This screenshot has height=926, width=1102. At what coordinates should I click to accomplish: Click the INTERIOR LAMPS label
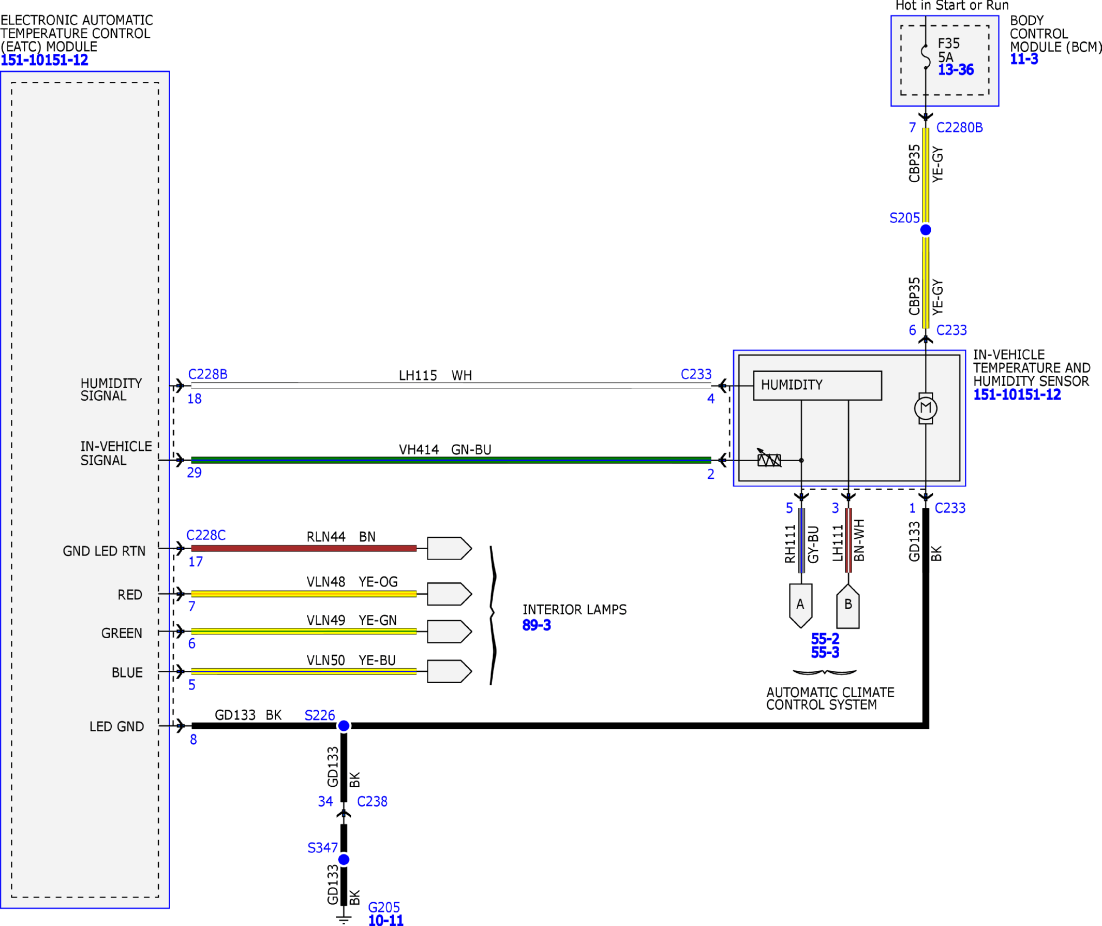point(574,609)
